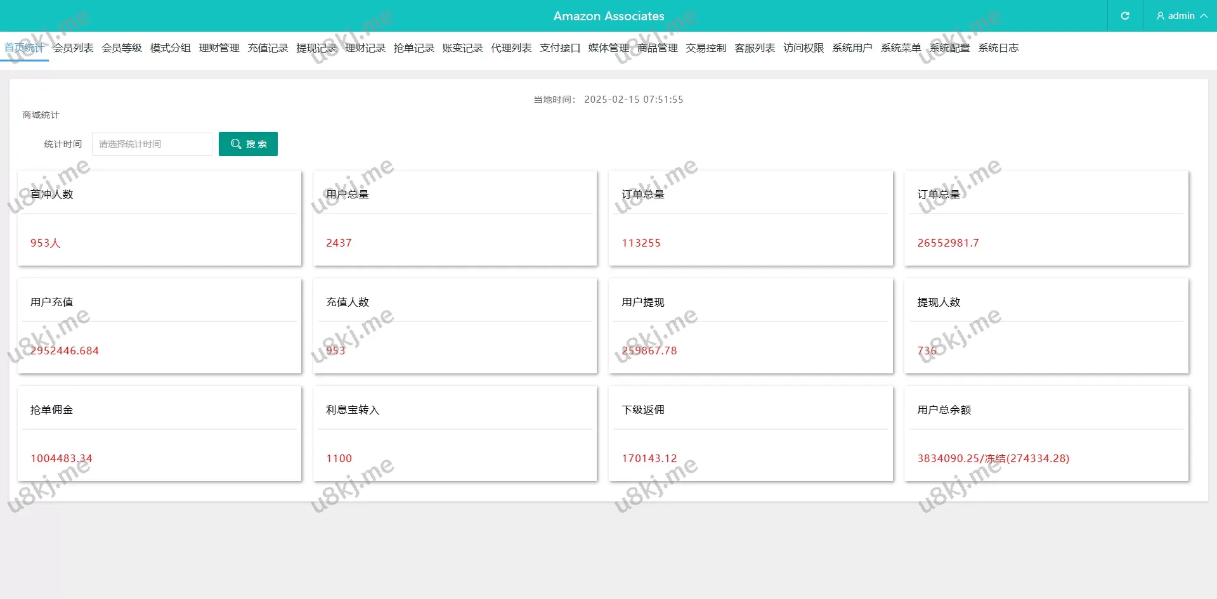Select the 系统菜单 tab
The width and height of the screenshot is (1217, 599).
coord(901,48)
